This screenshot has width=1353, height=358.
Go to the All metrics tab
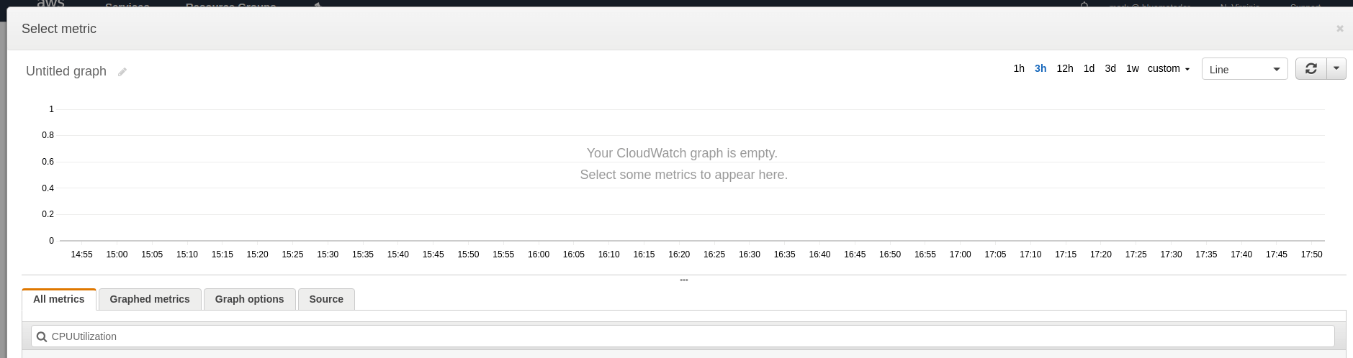click(59, 299)
